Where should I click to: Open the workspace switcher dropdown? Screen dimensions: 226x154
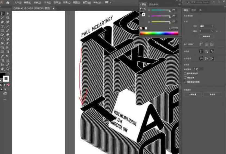tap(108, 2)
